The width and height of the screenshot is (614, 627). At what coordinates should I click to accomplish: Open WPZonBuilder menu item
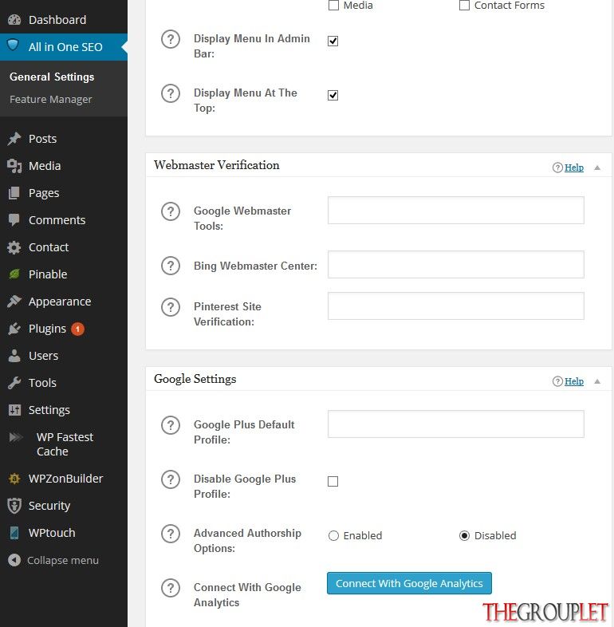[66, 479]
